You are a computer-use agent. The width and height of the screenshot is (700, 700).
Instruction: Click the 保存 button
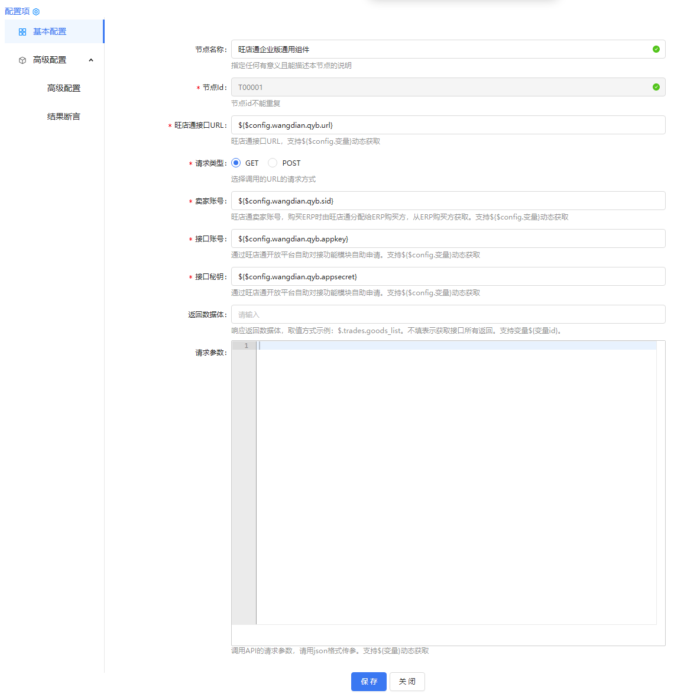[x=368, y=682]
